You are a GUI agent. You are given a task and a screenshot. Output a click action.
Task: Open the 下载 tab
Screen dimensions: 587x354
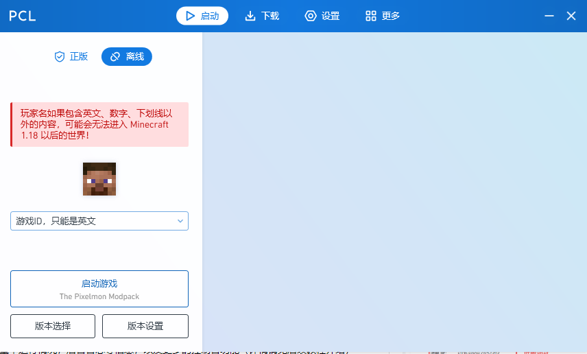[x=262, y=16]
